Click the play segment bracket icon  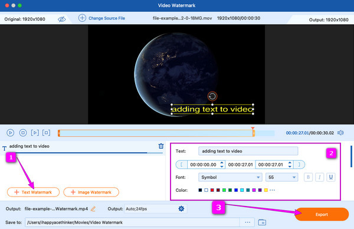click(x=35, y=133)
